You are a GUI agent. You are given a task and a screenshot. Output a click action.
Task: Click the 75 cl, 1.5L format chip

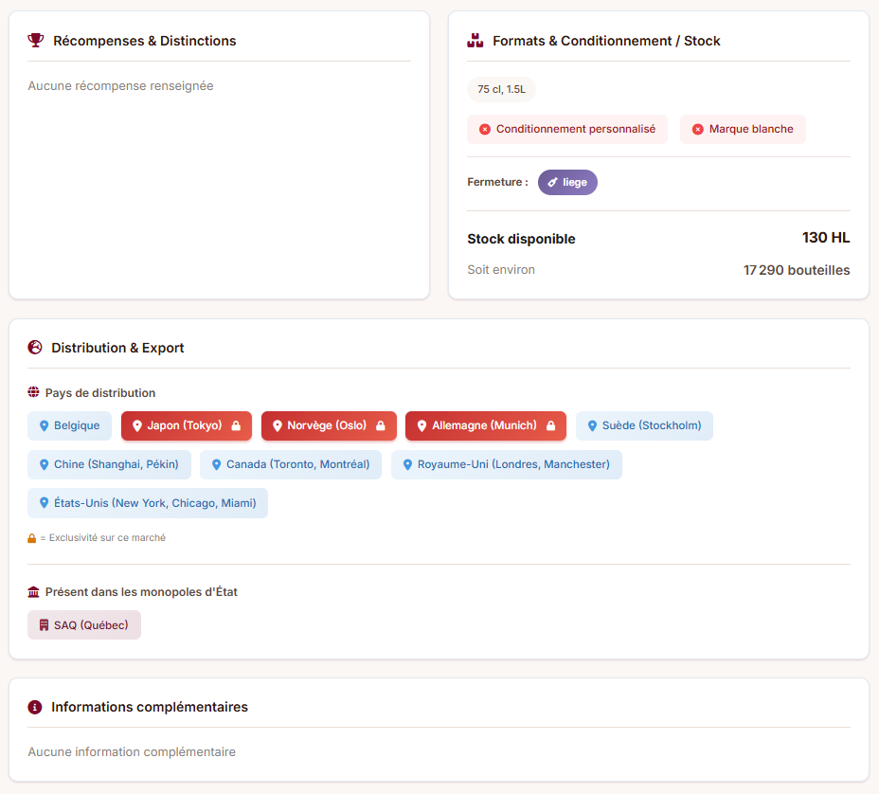pyautogui.click(x=501, y=89)
